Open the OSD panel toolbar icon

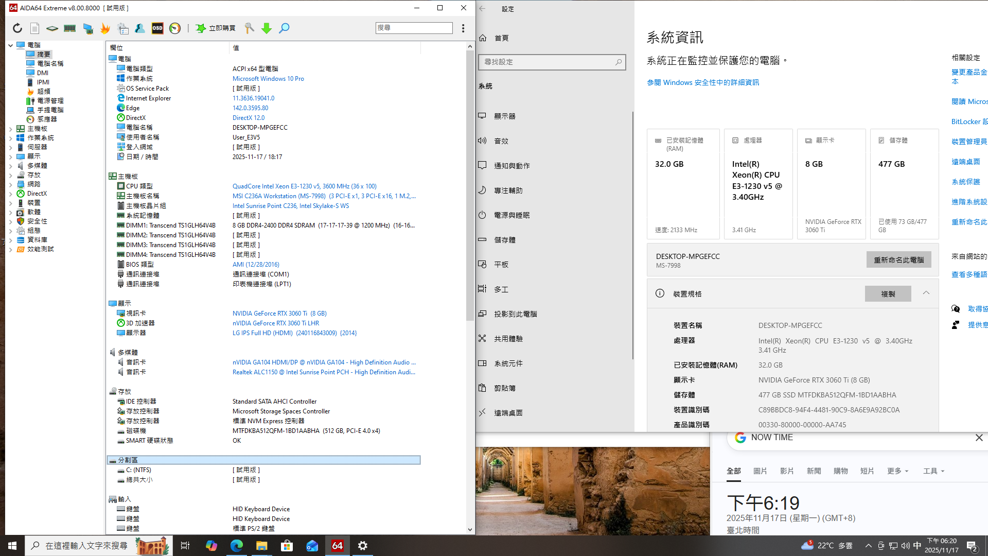157,28
